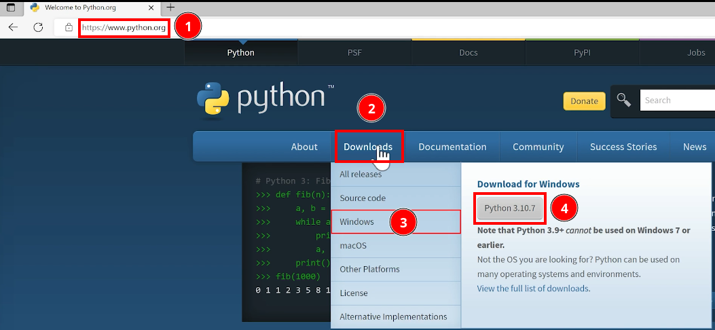Go back with the browser arrow
This screenshot has height=330, width=715.
click(x=13, y=27)
